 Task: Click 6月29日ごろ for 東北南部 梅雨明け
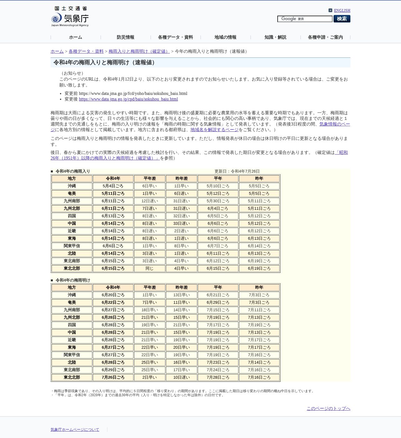(113, 370)
